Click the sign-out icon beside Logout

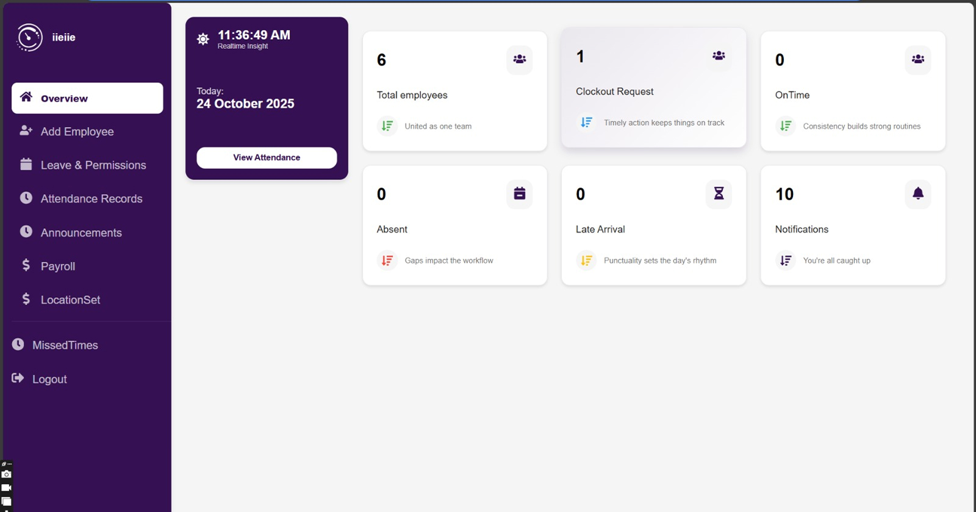tap(18, 378)
